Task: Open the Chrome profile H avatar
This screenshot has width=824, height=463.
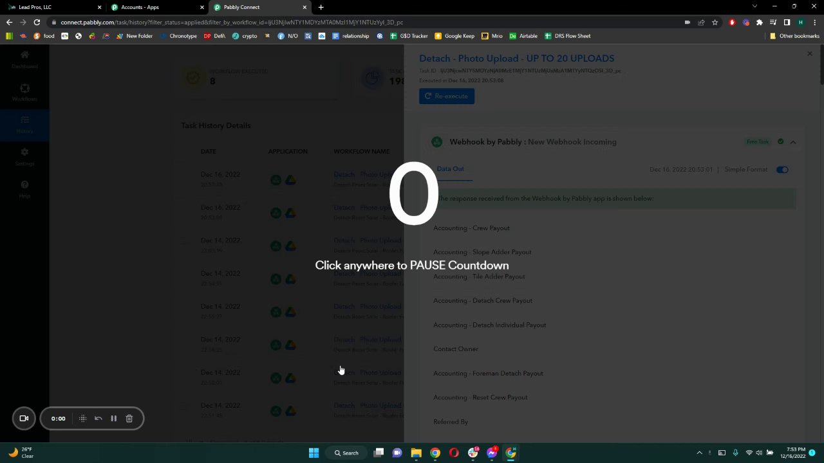Action: tap(801, 23)
